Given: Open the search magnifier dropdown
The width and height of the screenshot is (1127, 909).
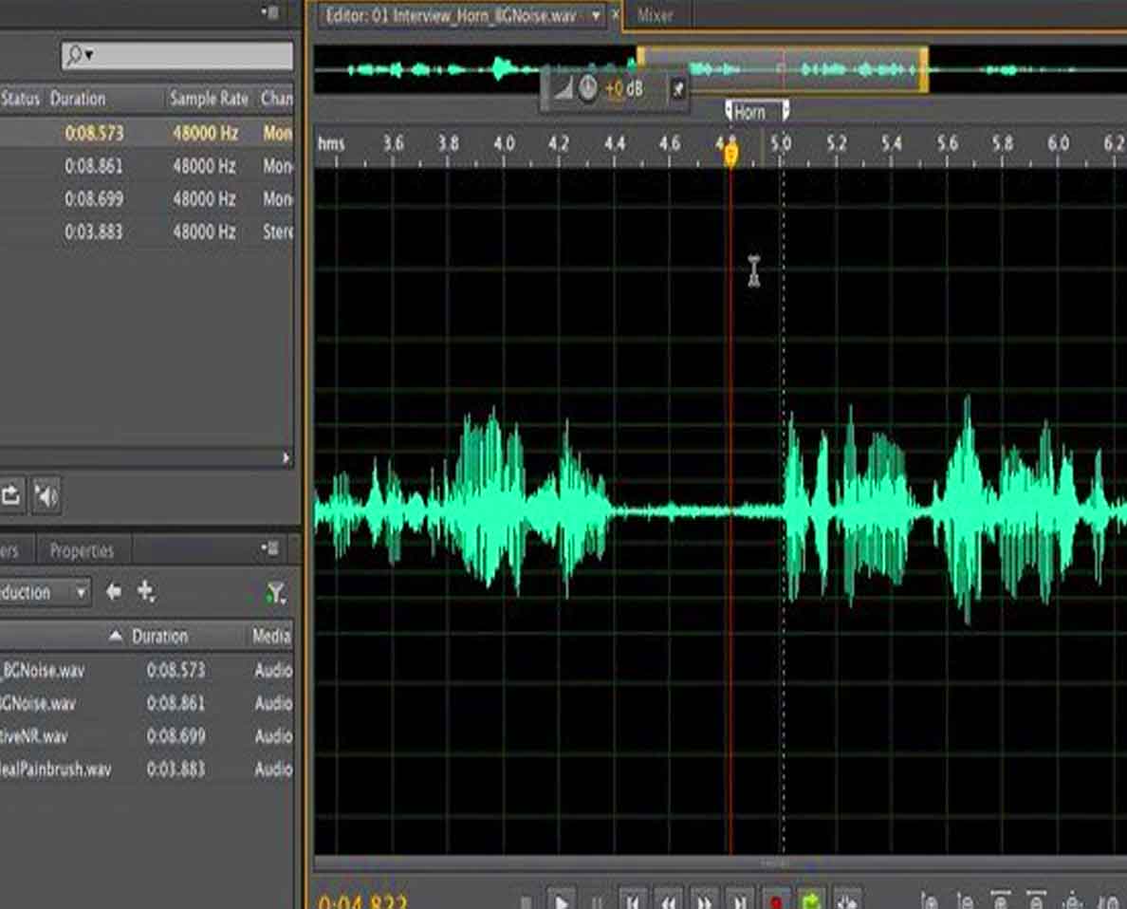Looking at the screenshot, I should [79, 55].
